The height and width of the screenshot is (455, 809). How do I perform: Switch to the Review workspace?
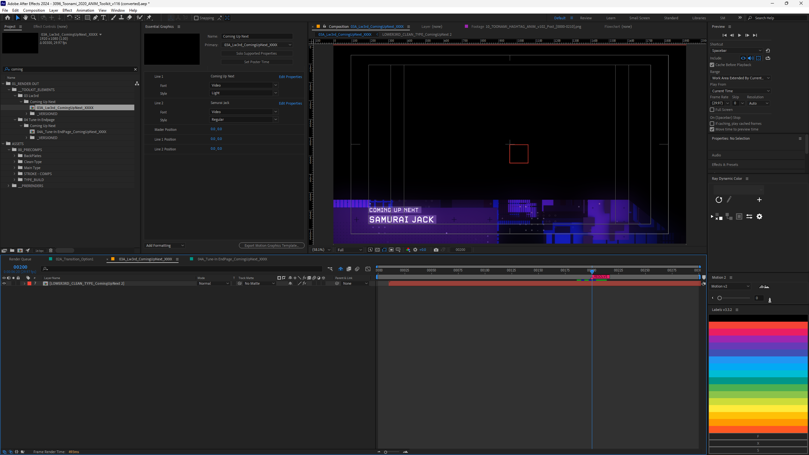click(586, 18)
